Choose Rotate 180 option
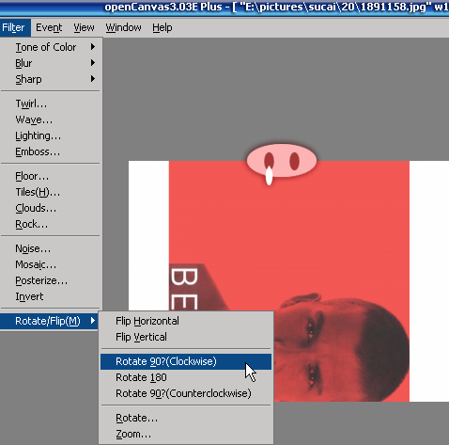The height and width of the screenshot is (445, 449). tap(186, 377)
